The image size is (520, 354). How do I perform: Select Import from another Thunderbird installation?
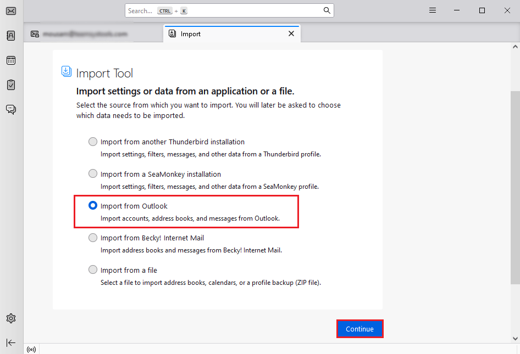[93, 142]
